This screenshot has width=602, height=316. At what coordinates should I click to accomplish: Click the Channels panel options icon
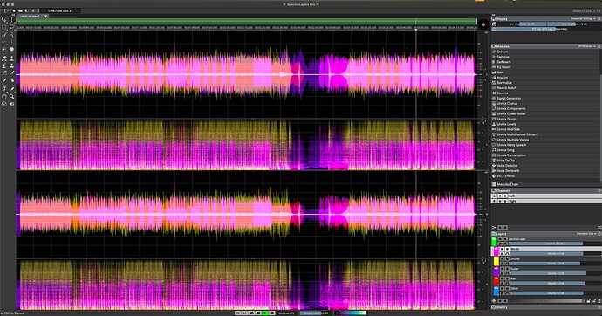(x=599, y=191)
